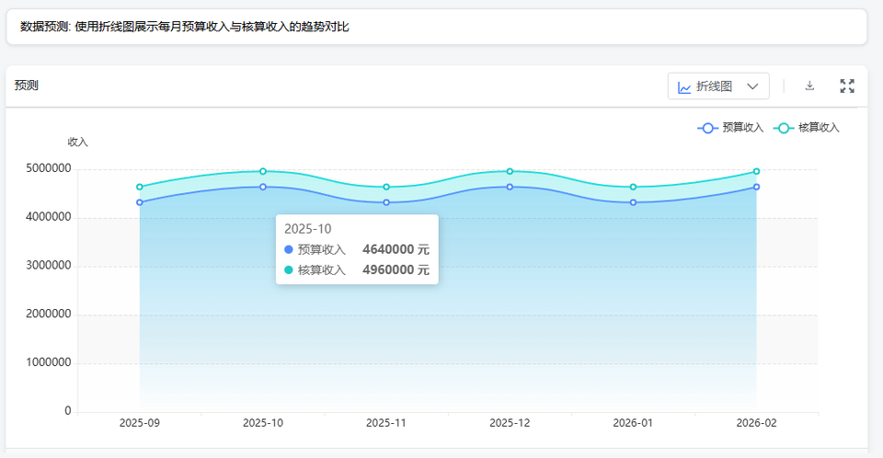Click the 2026-01 x-axis label
Image resolution: width=883 pixels, height=458 pixels.
pyautogui.click(x=633, y=423)
